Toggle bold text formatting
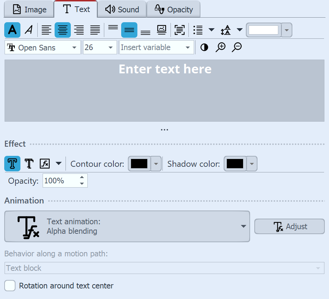The width and height of the screenshot is (329, 299). click(x=12, y=30)
